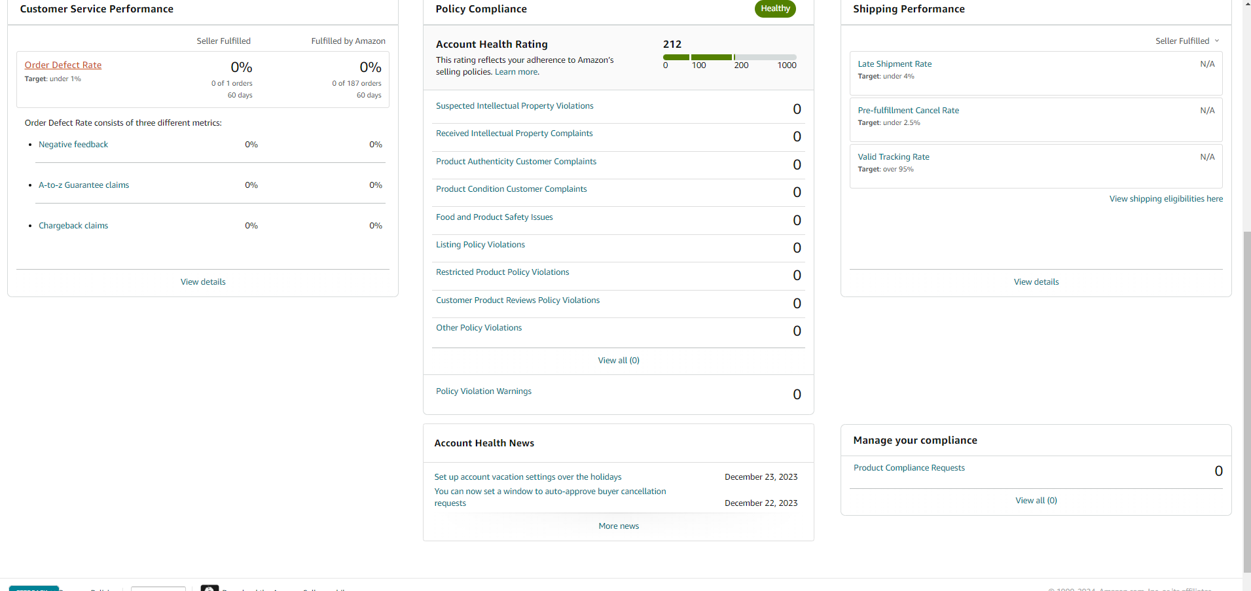Screen dimensions: 1251x591
Task: Open Product Compliance Requests
Action: tap(909, 468)
